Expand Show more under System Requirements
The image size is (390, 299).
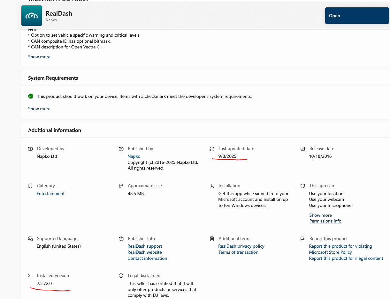click(x=39, y=109)
